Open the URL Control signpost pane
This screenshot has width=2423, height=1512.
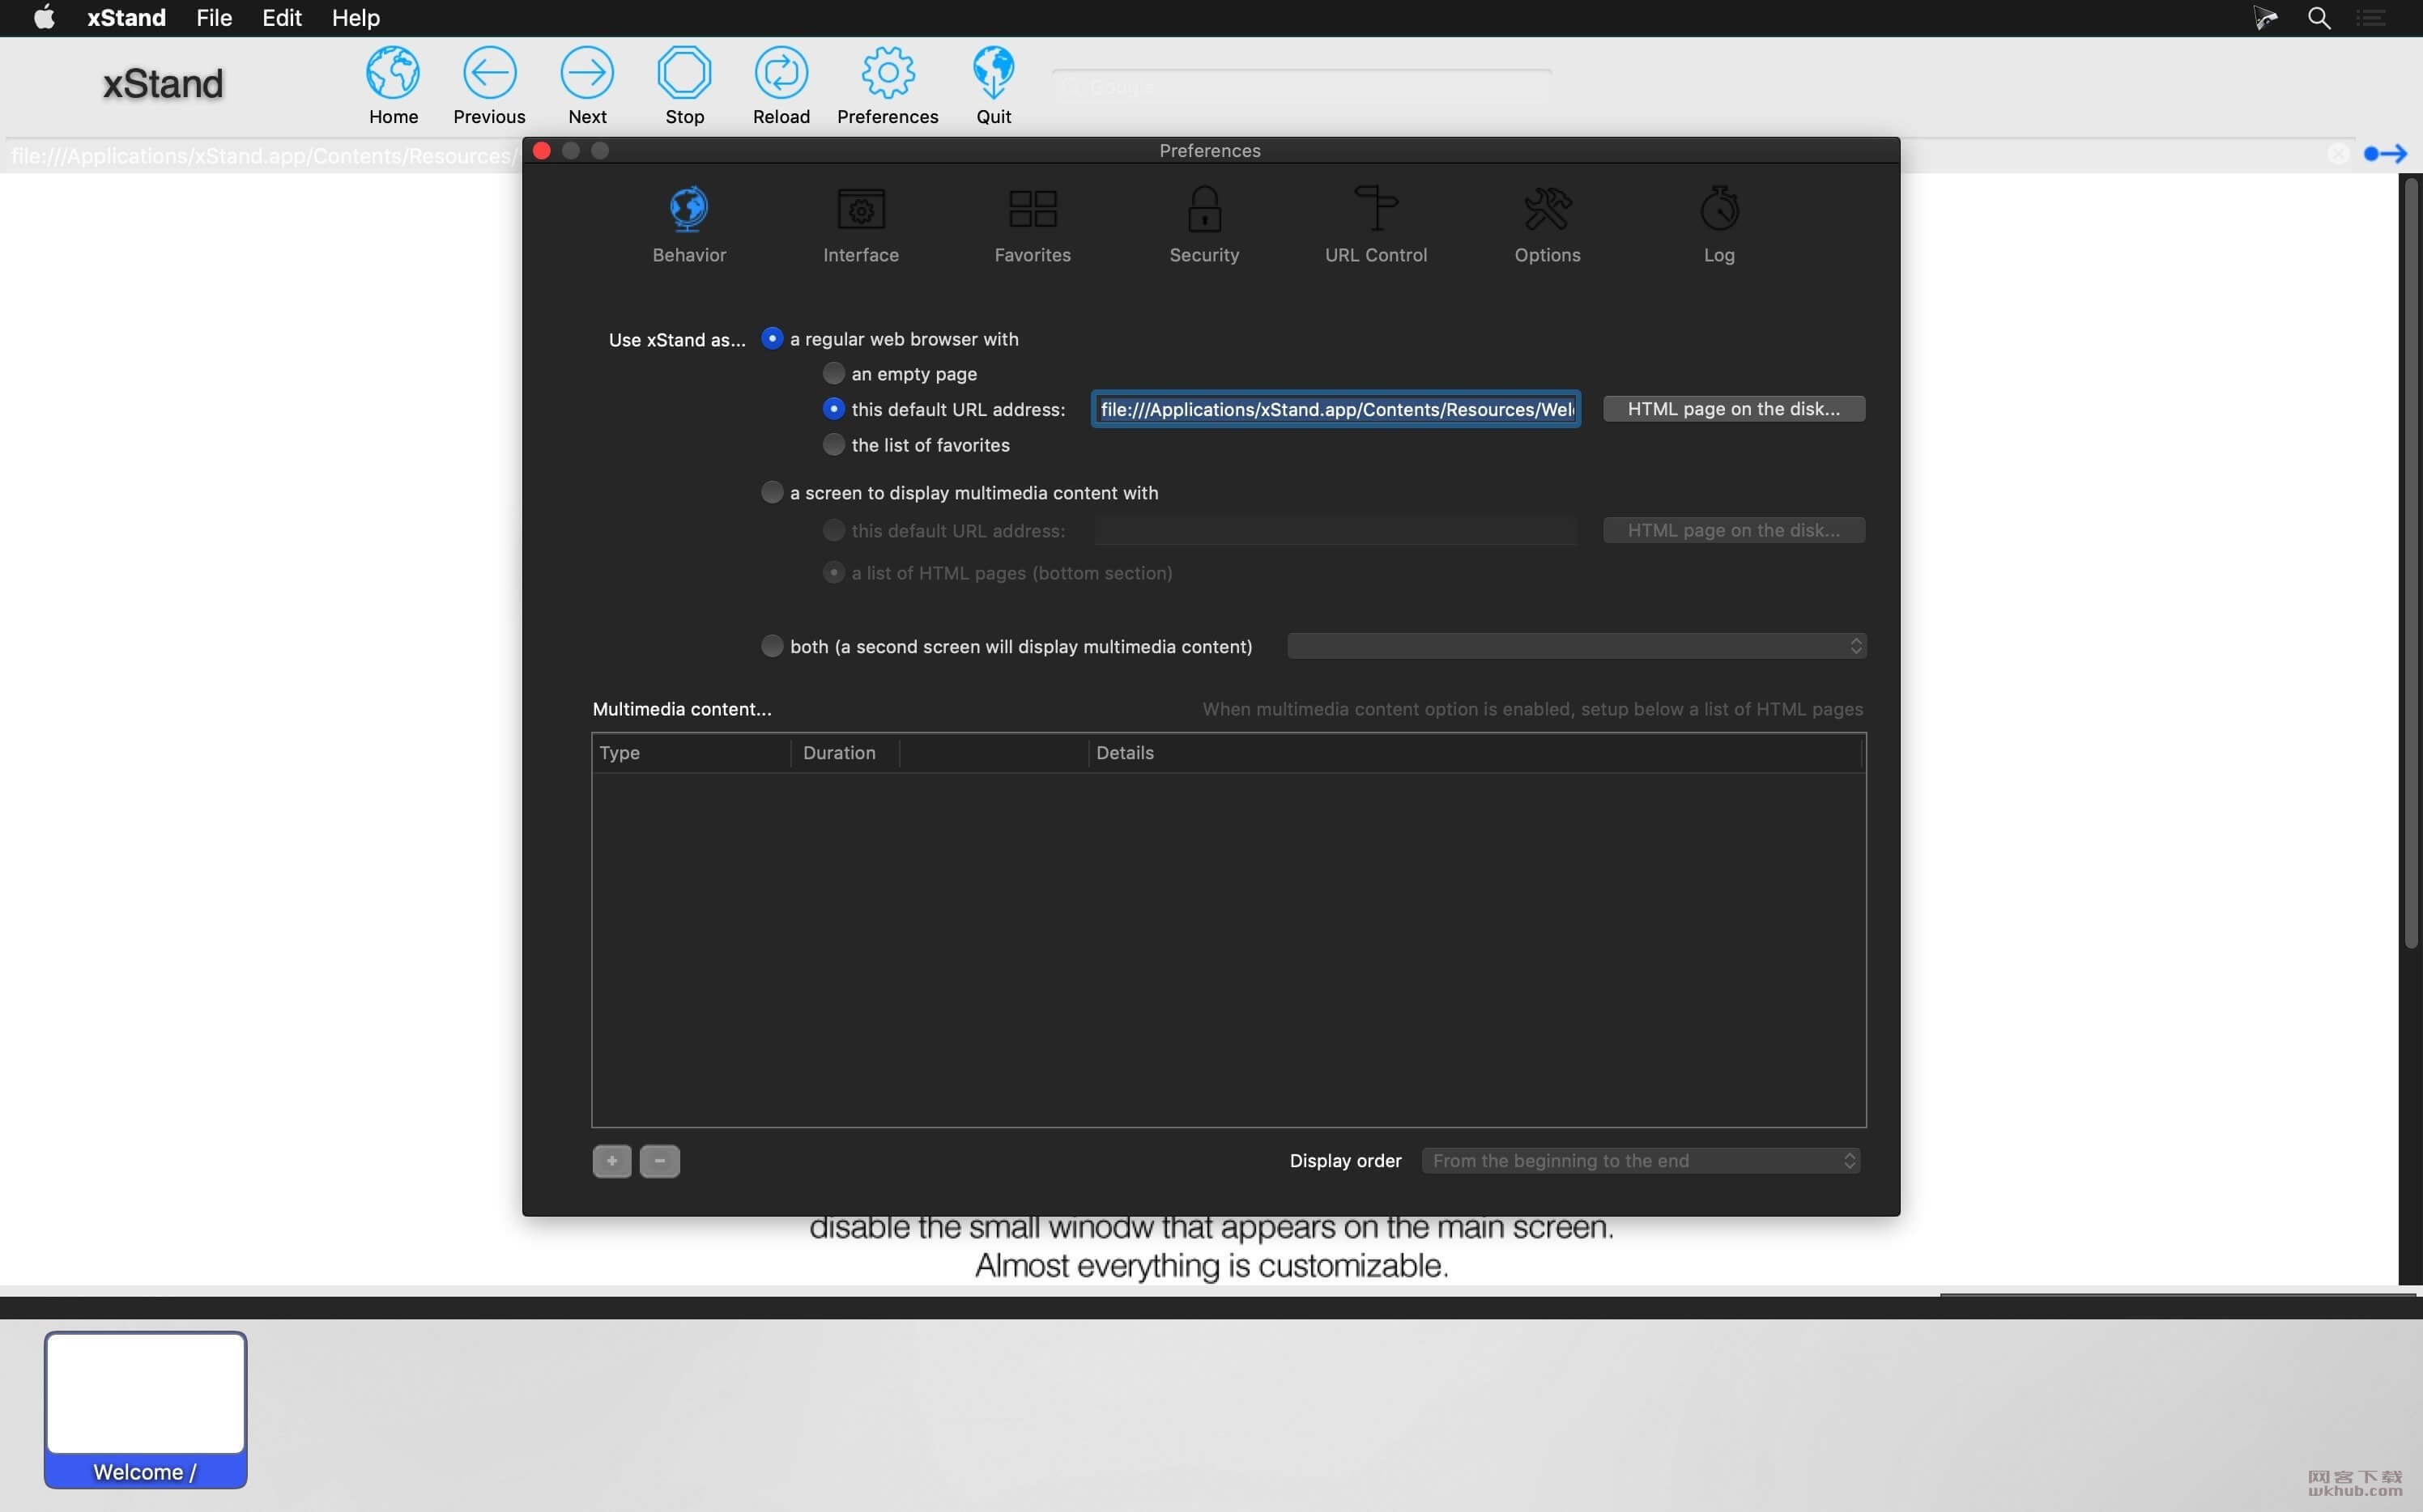click(x=1376, y=209)
